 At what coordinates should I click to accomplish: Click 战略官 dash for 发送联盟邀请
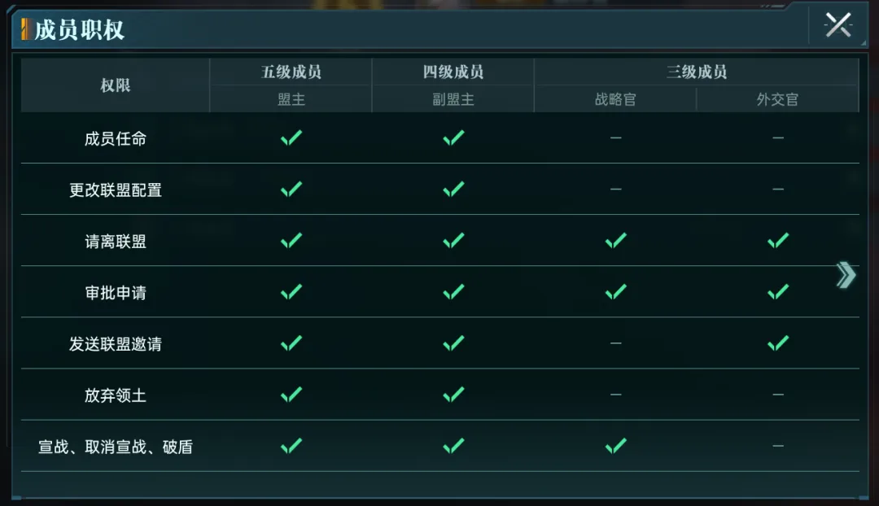615,343
